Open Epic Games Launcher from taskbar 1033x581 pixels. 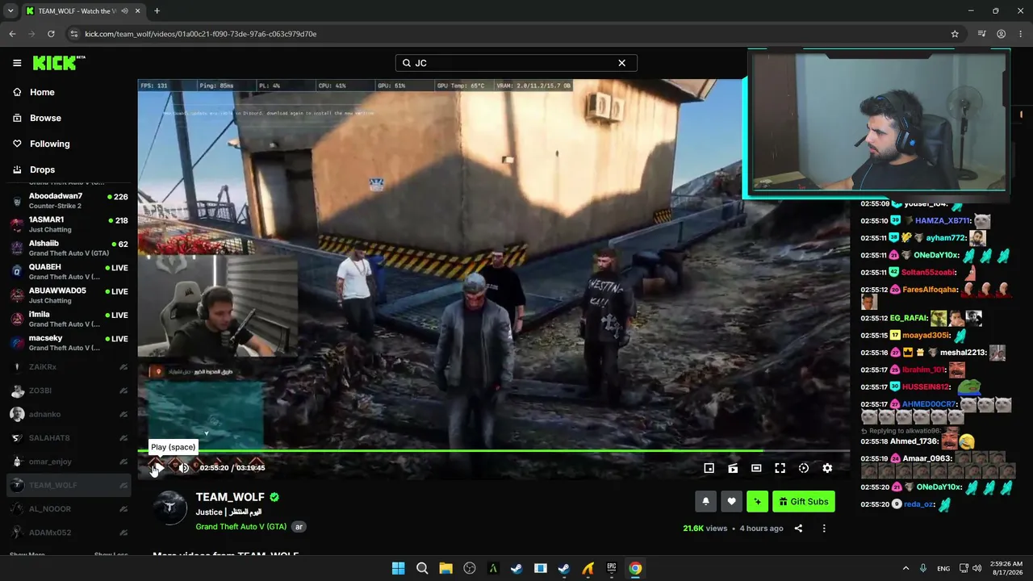point(612,568)
